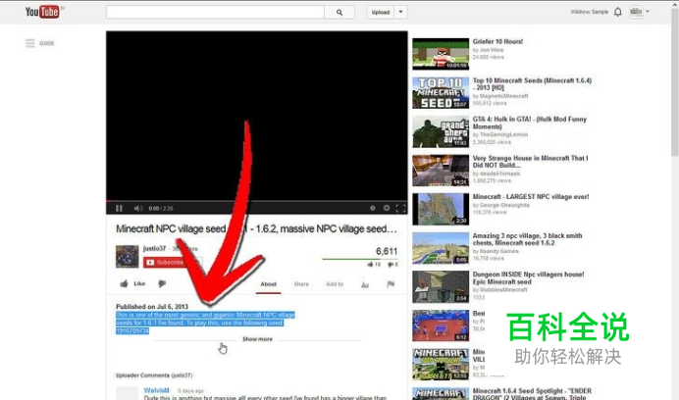Open the notifications bell

pyautogui.click(x=618, y=12)
